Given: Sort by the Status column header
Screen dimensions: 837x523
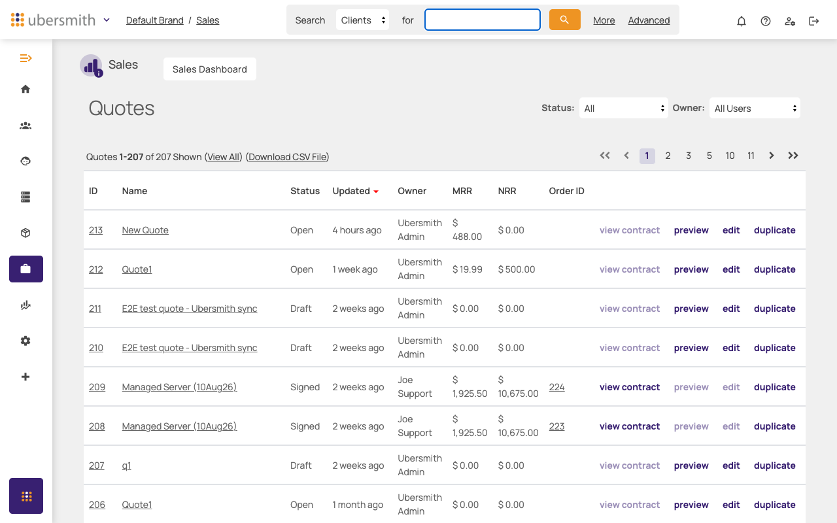Looking at the screenshot, I should click(305, 191).
